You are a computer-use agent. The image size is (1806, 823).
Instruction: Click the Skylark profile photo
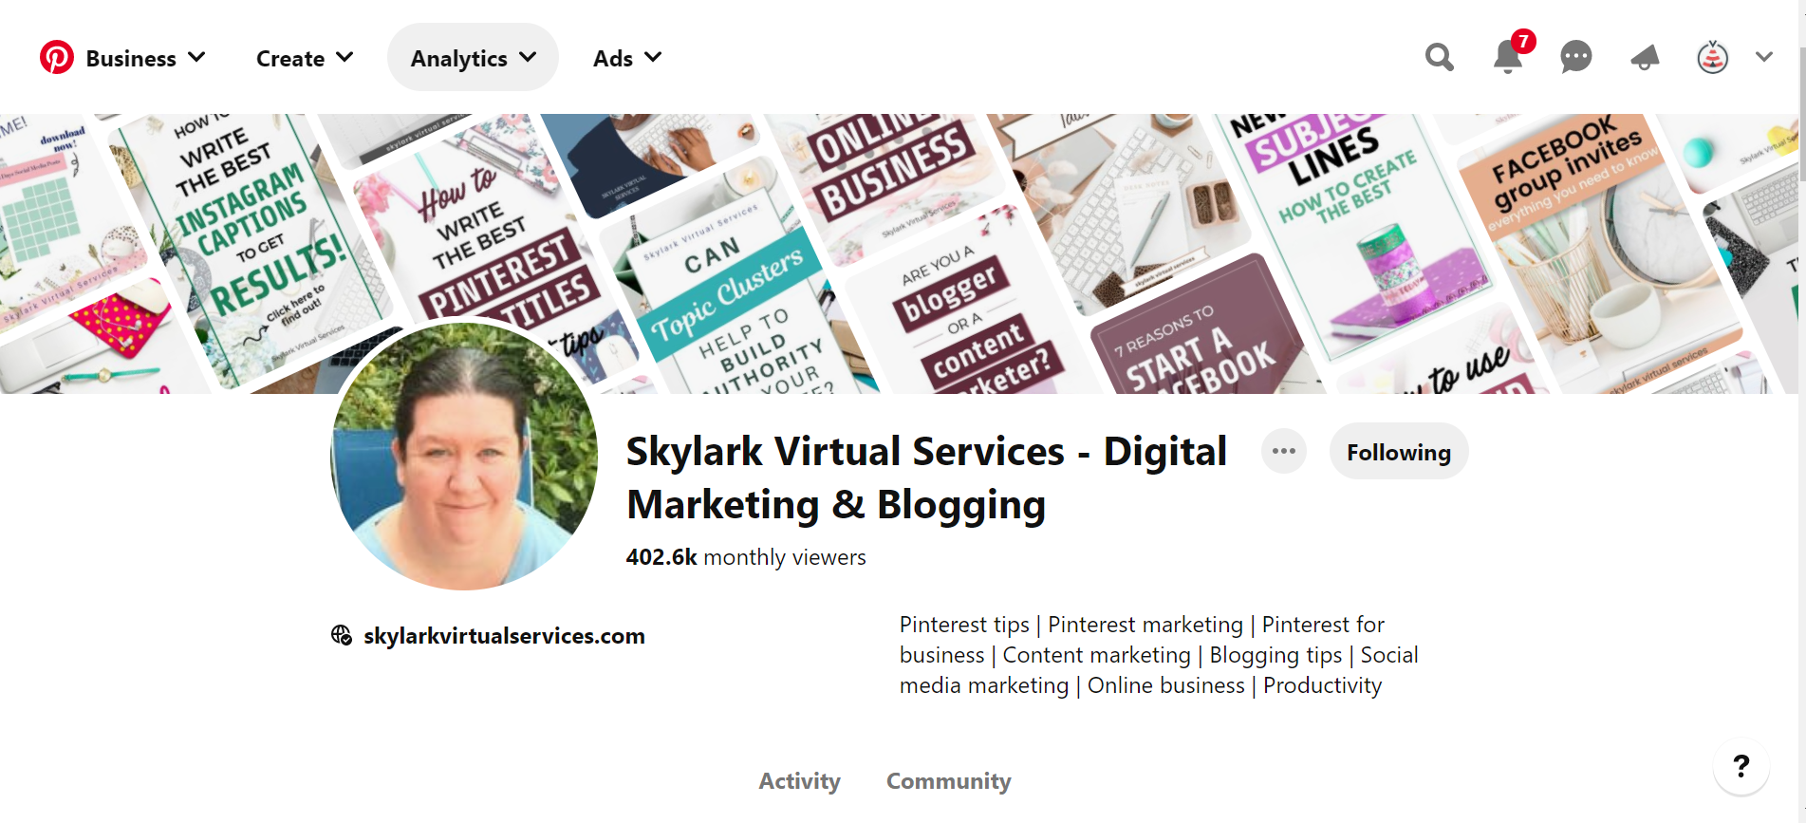coord(464,457)
